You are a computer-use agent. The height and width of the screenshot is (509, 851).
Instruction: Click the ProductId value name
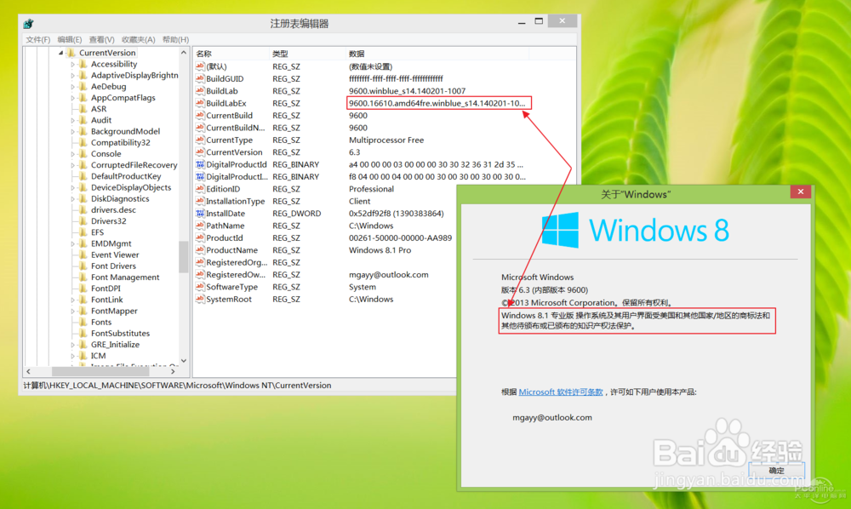point(224,237)
